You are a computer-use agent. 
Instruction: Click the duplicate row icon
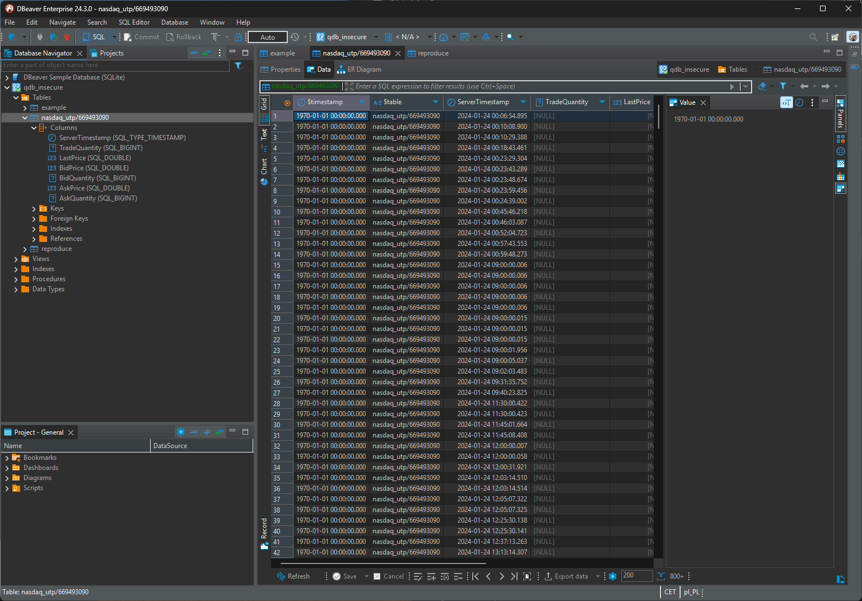[x=445, y=576]
